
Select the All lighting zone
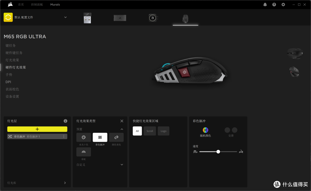[x=137, y=131]
